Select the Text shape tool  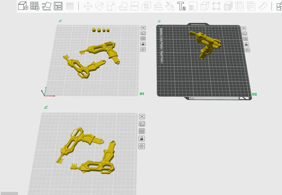tap(181, 6)
